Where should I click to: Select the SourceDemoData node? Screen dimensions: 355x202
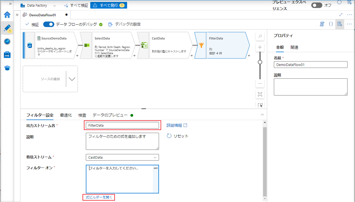(x=50, y=45)
